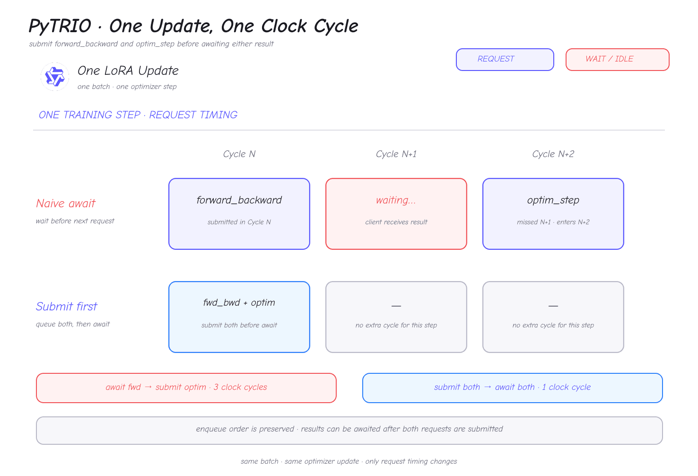
Task: Click the forward_backward request box
Action: tap(239, 214)
